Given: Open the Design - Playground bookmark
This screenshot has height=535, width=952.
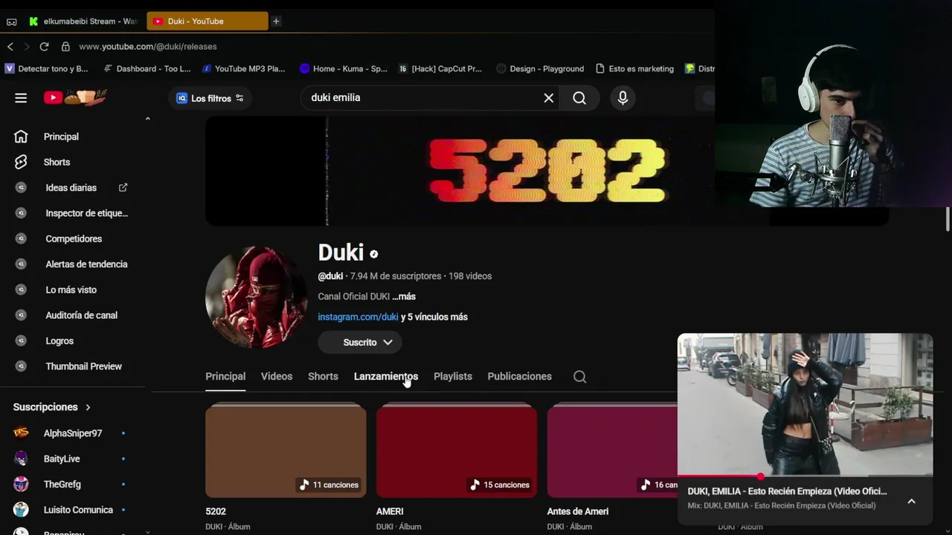Looking at the screenshot, I should click(540, 68).
